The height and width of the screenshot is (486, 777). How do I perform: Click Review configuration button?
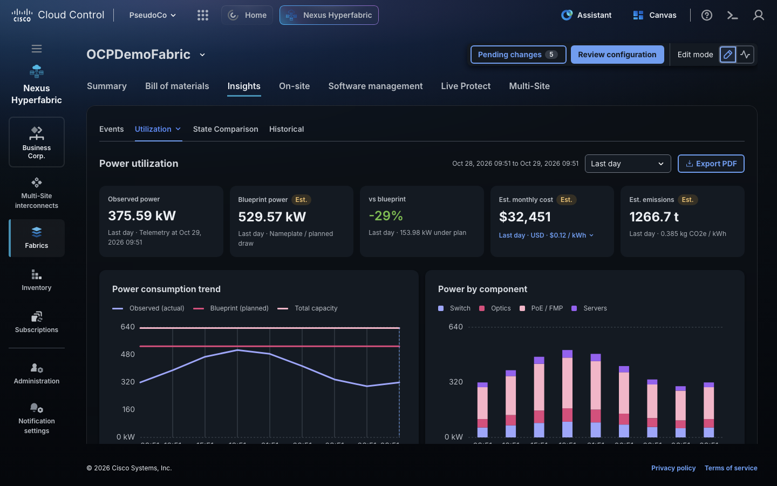click(617, 55)
